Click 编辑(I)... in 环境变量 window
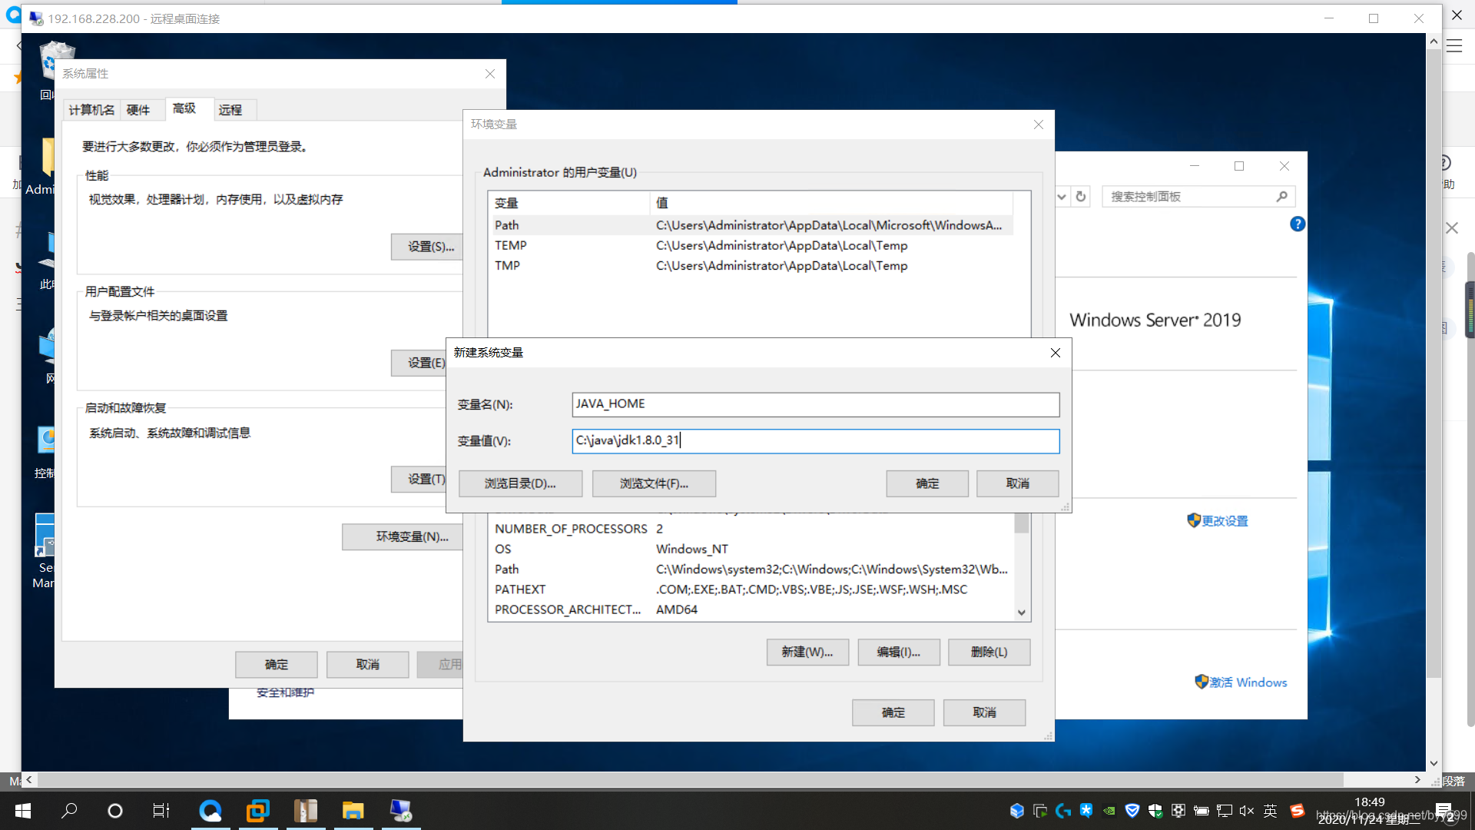The width and height of the screenshot is (1475, 830). [899, 652]
